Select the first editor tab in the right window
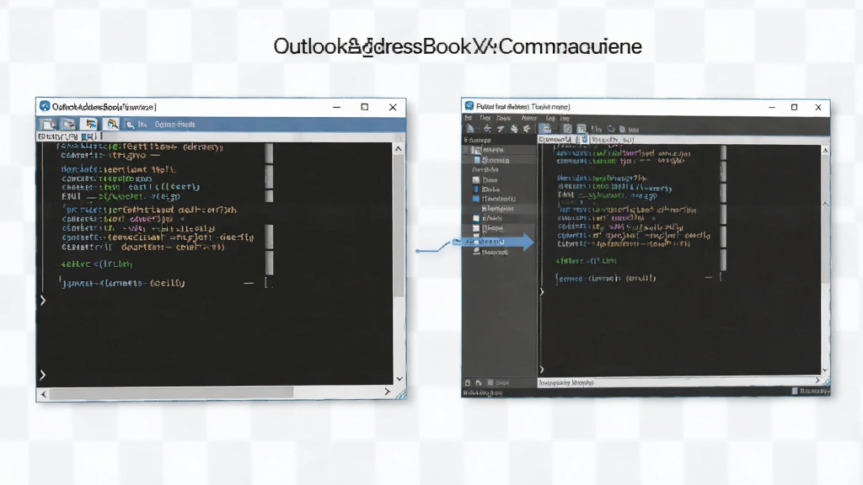This screenshot has height=485, width=863. 555,140
